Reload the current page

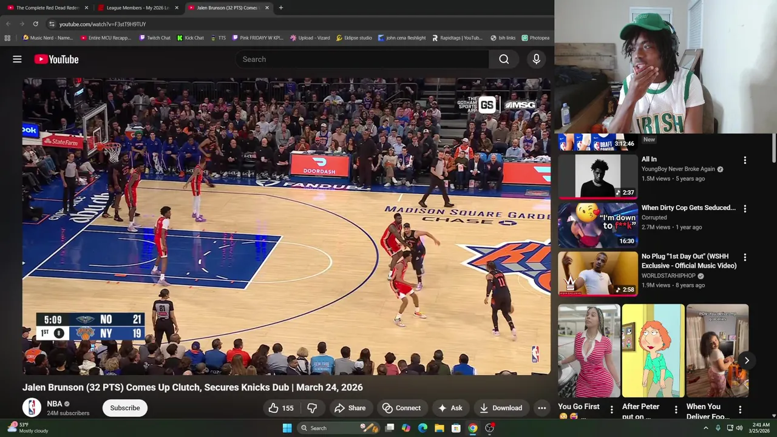click(35, 24)
